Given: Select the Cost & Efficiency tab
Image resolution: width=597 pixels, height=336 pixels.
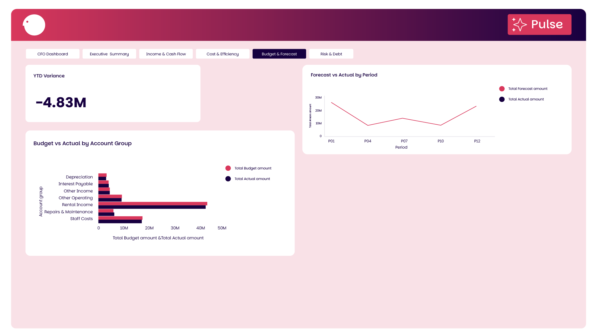Looking at the screenshot, I should 223,54.
